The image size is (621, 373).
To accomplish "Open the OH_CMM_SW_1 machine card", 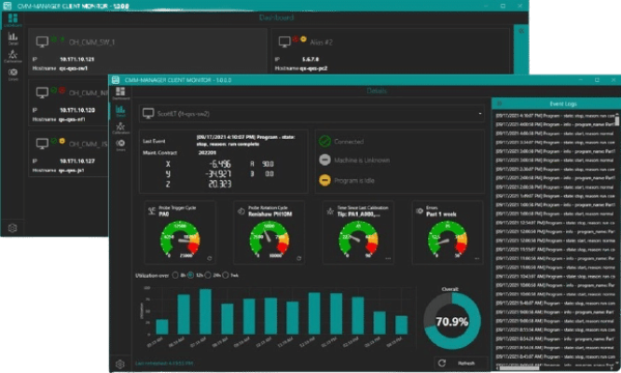I will [147, 50].
